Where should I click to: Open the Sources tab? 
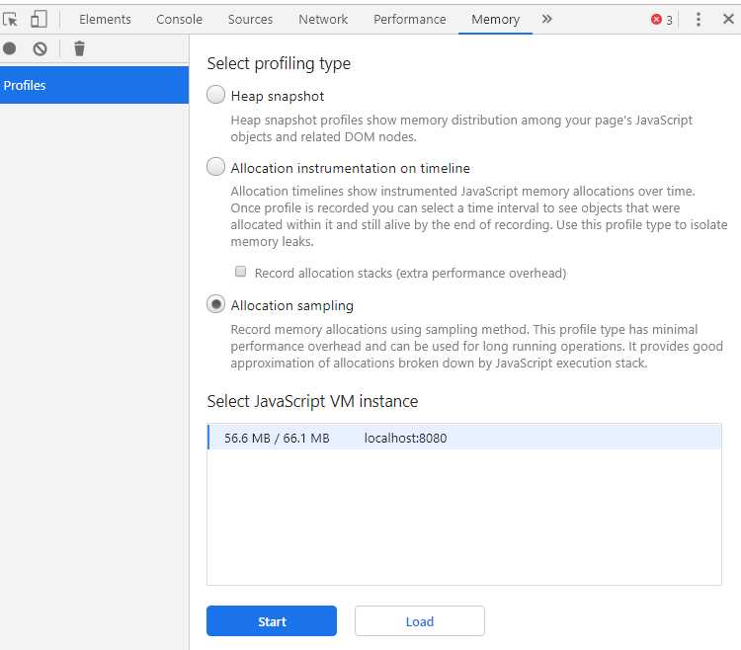[250, 19]
